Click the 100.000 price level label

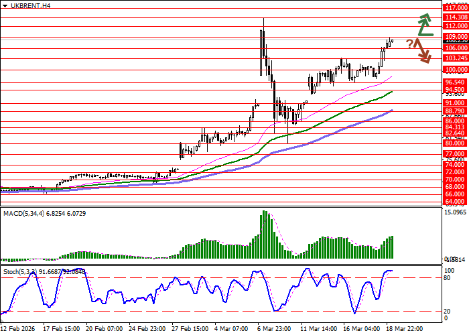(455, 70)
